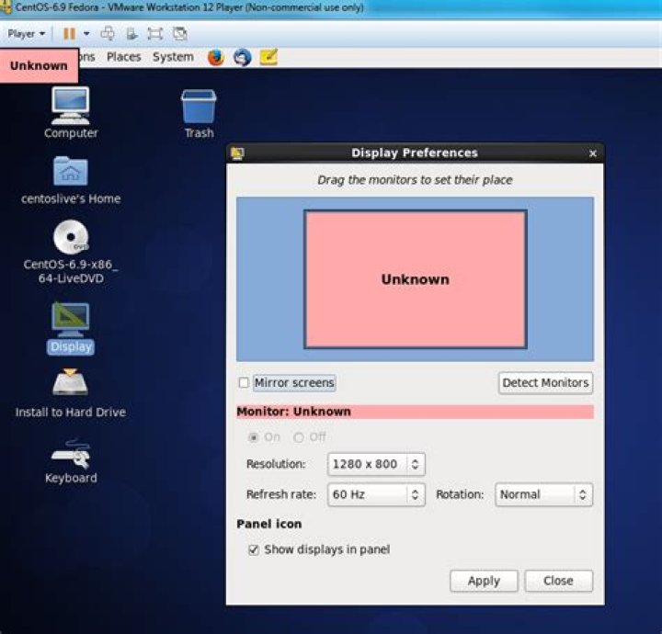Select the On radio button
Viewport: 662px width, 634px height.
(x=254, y=437)
